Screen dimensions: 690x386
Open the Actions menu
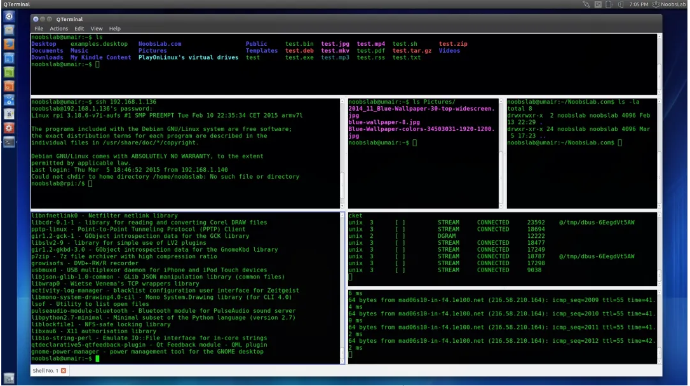pyautogui.click(x=58, y=29)
